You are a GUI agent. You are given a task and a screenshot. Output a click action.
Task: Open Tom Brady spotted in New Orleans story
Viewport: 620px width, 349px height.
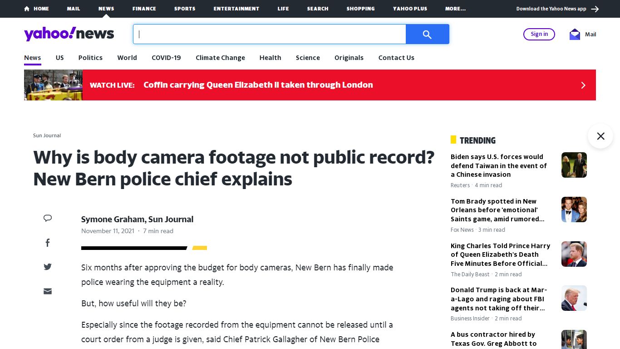497,210
